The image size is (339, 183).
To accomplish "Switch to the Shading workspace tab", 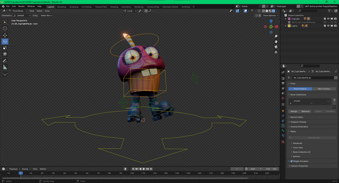I will point(114,7).
